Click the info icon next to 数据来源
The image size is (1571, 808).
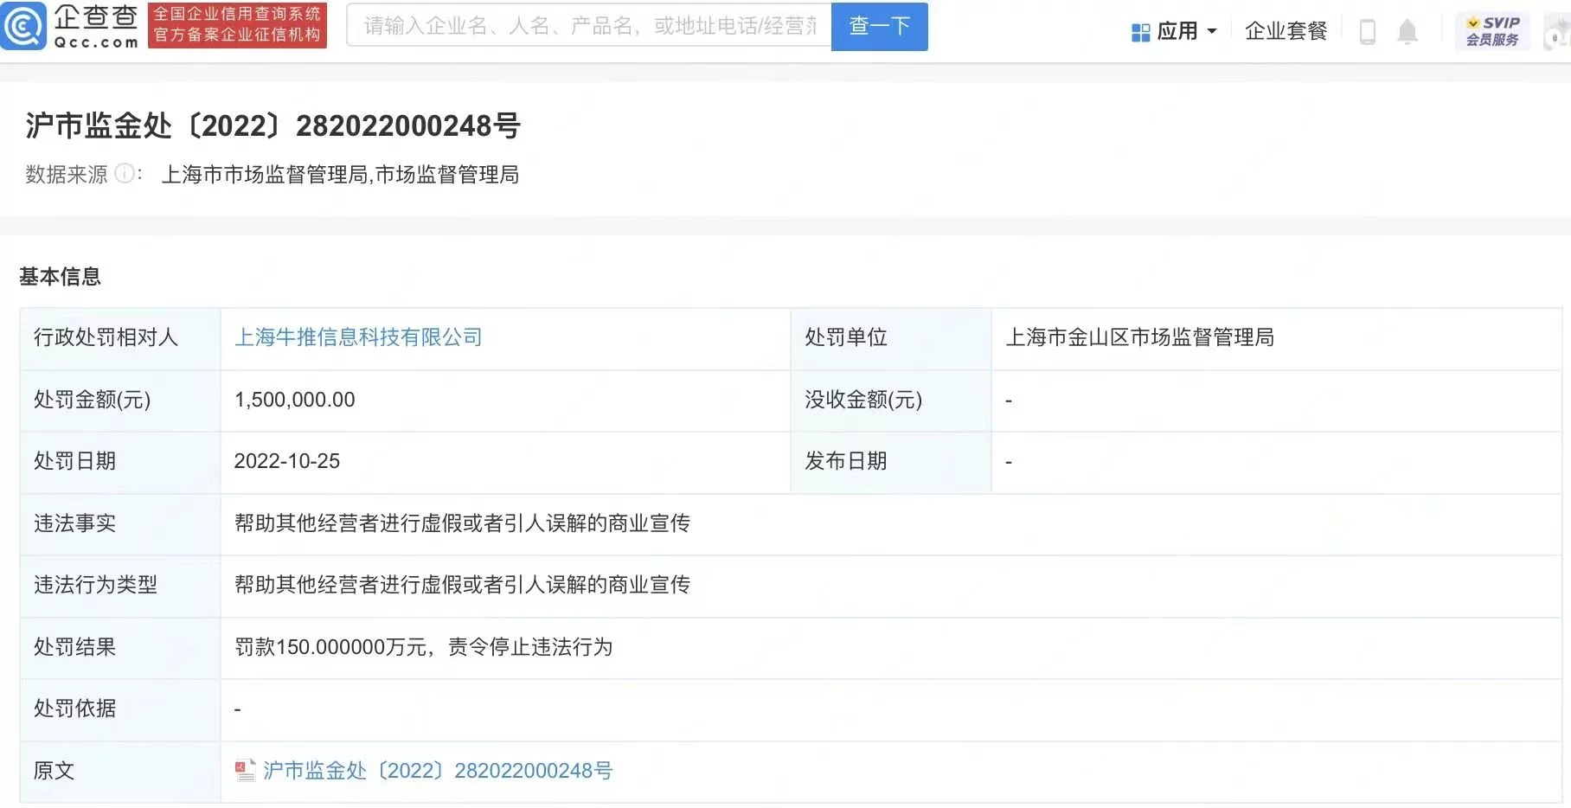[125, 174]
